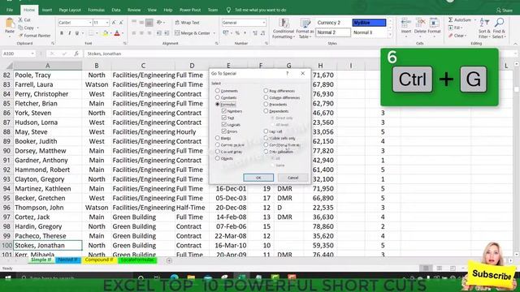
Task: Click the Increase Font Size icon
Action: tap(114, 23)
